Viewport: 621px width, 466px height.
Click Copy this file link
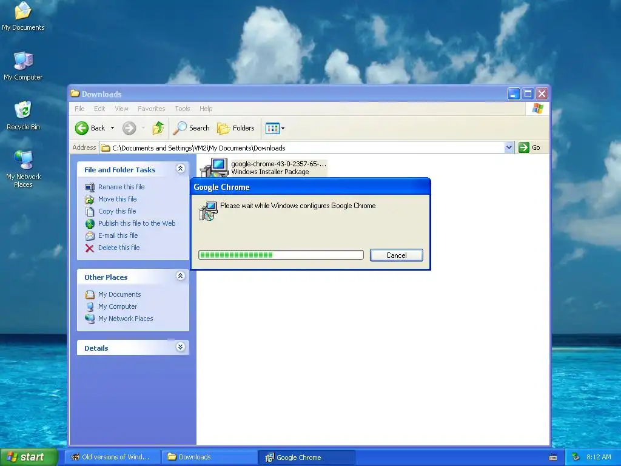(117, 211)
